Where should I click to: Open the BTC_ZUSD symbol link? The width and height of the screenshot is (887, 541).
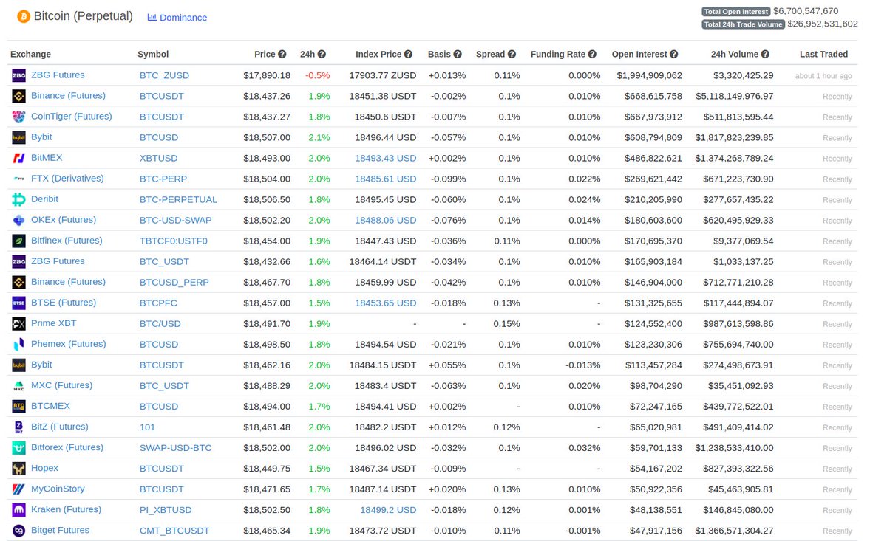[x=165, y=75]
